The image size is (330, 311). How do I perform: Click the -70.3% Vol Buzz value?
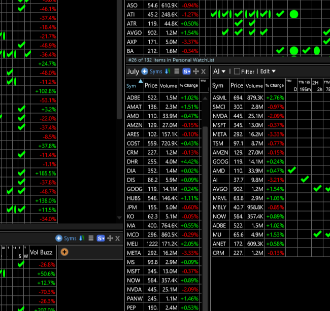[47, 292]
